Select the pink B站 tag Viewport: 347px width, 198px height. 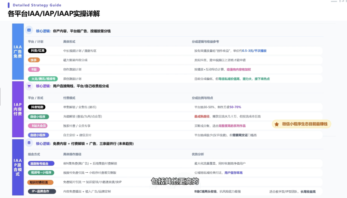click(34, 69)
